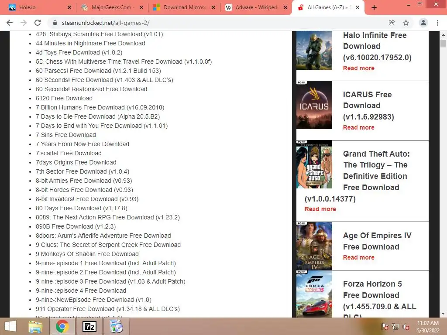Open File Explorer from taskbar
This screenshot has height=335, width=447.
point(35,326)
